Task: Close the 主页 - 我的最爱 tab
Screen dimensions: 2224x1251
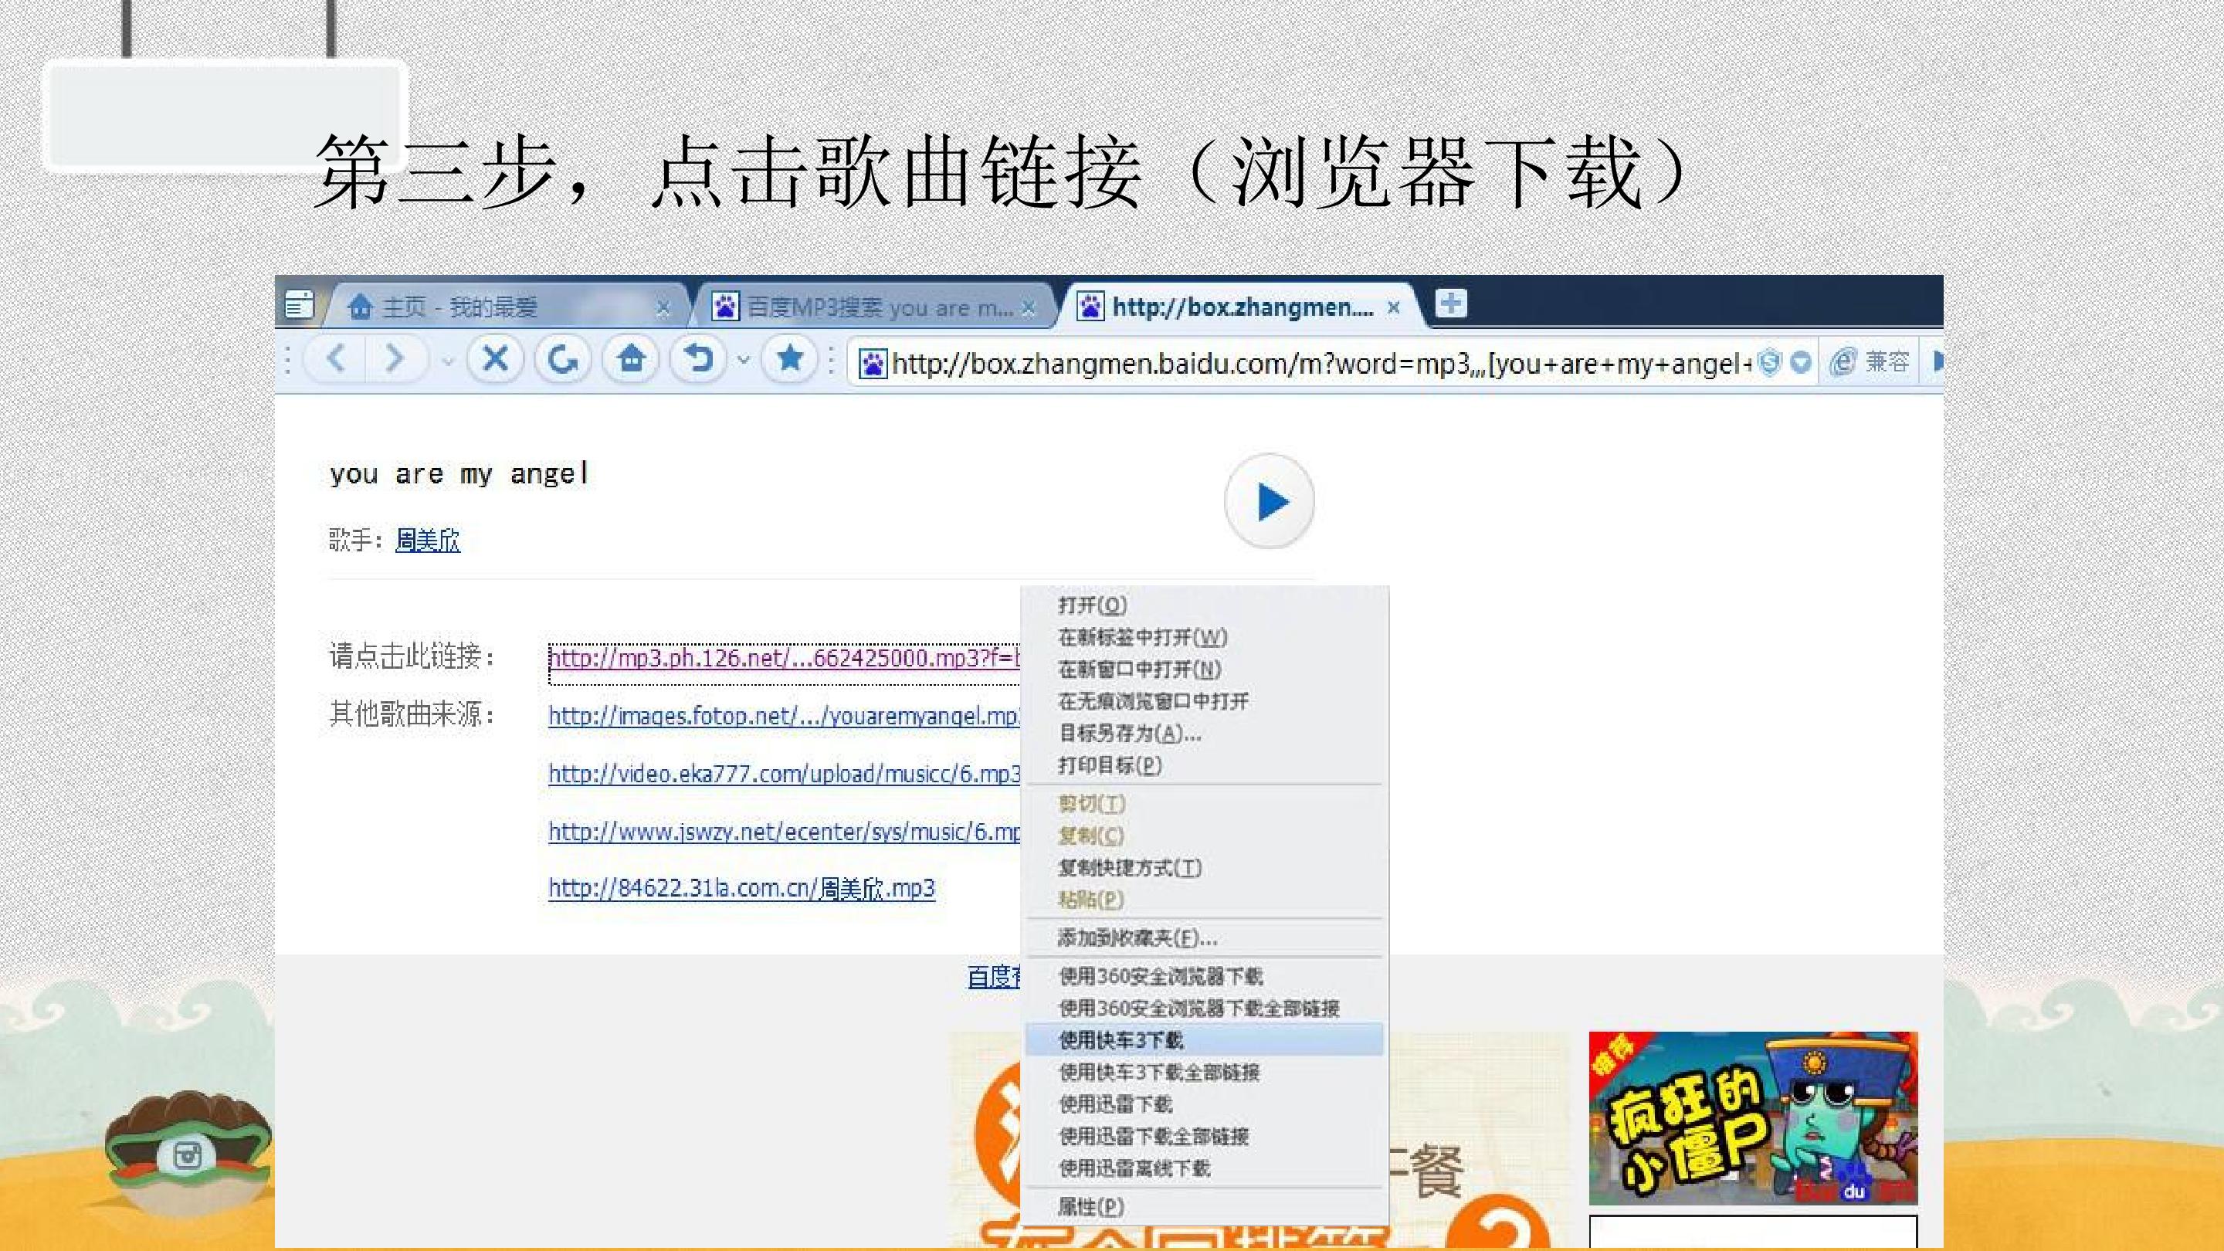Action: 663,307
